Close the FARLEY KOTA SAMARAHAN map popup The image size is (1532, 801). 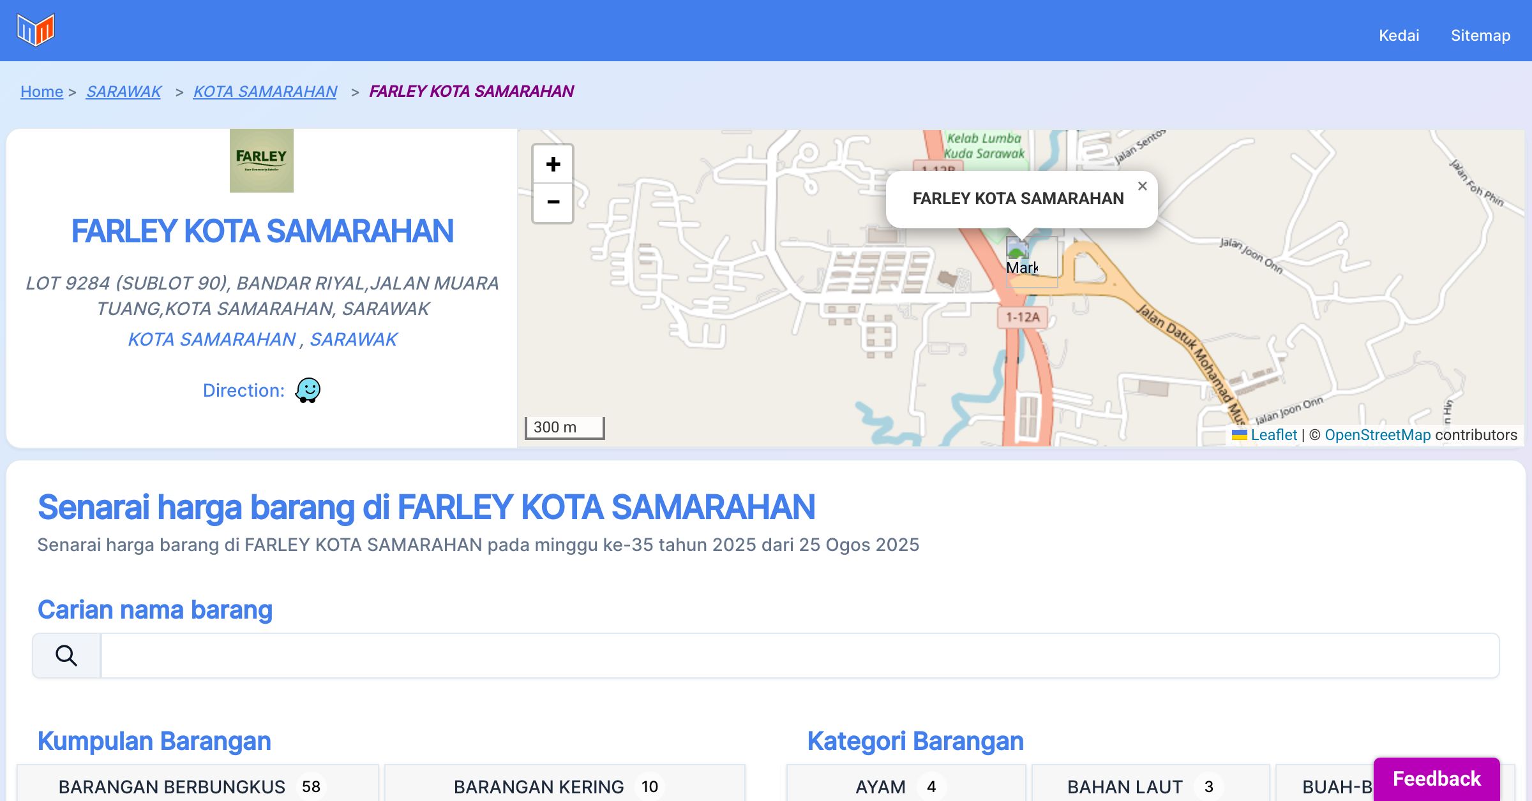coord(1142,186)
